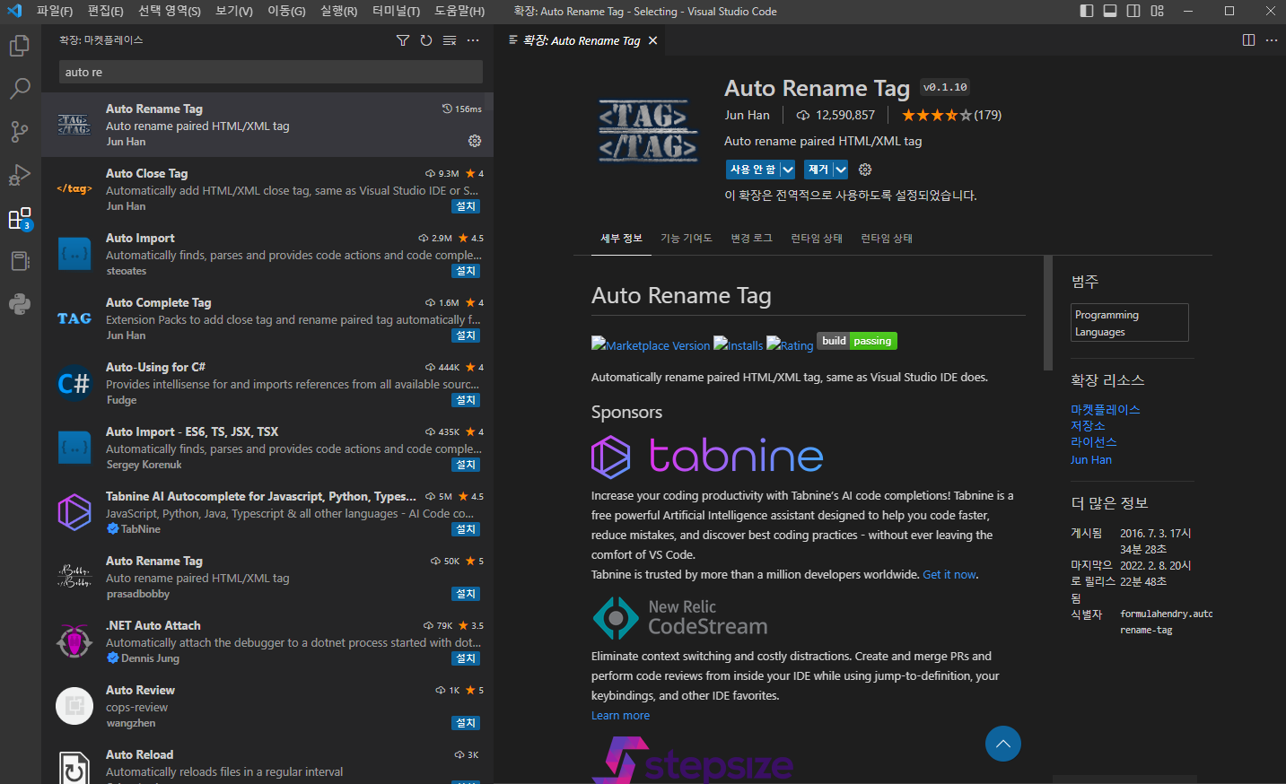Click the Auto Rename Tag logo image
This screenshot has height=784, width=1286.
pos(648,131)
